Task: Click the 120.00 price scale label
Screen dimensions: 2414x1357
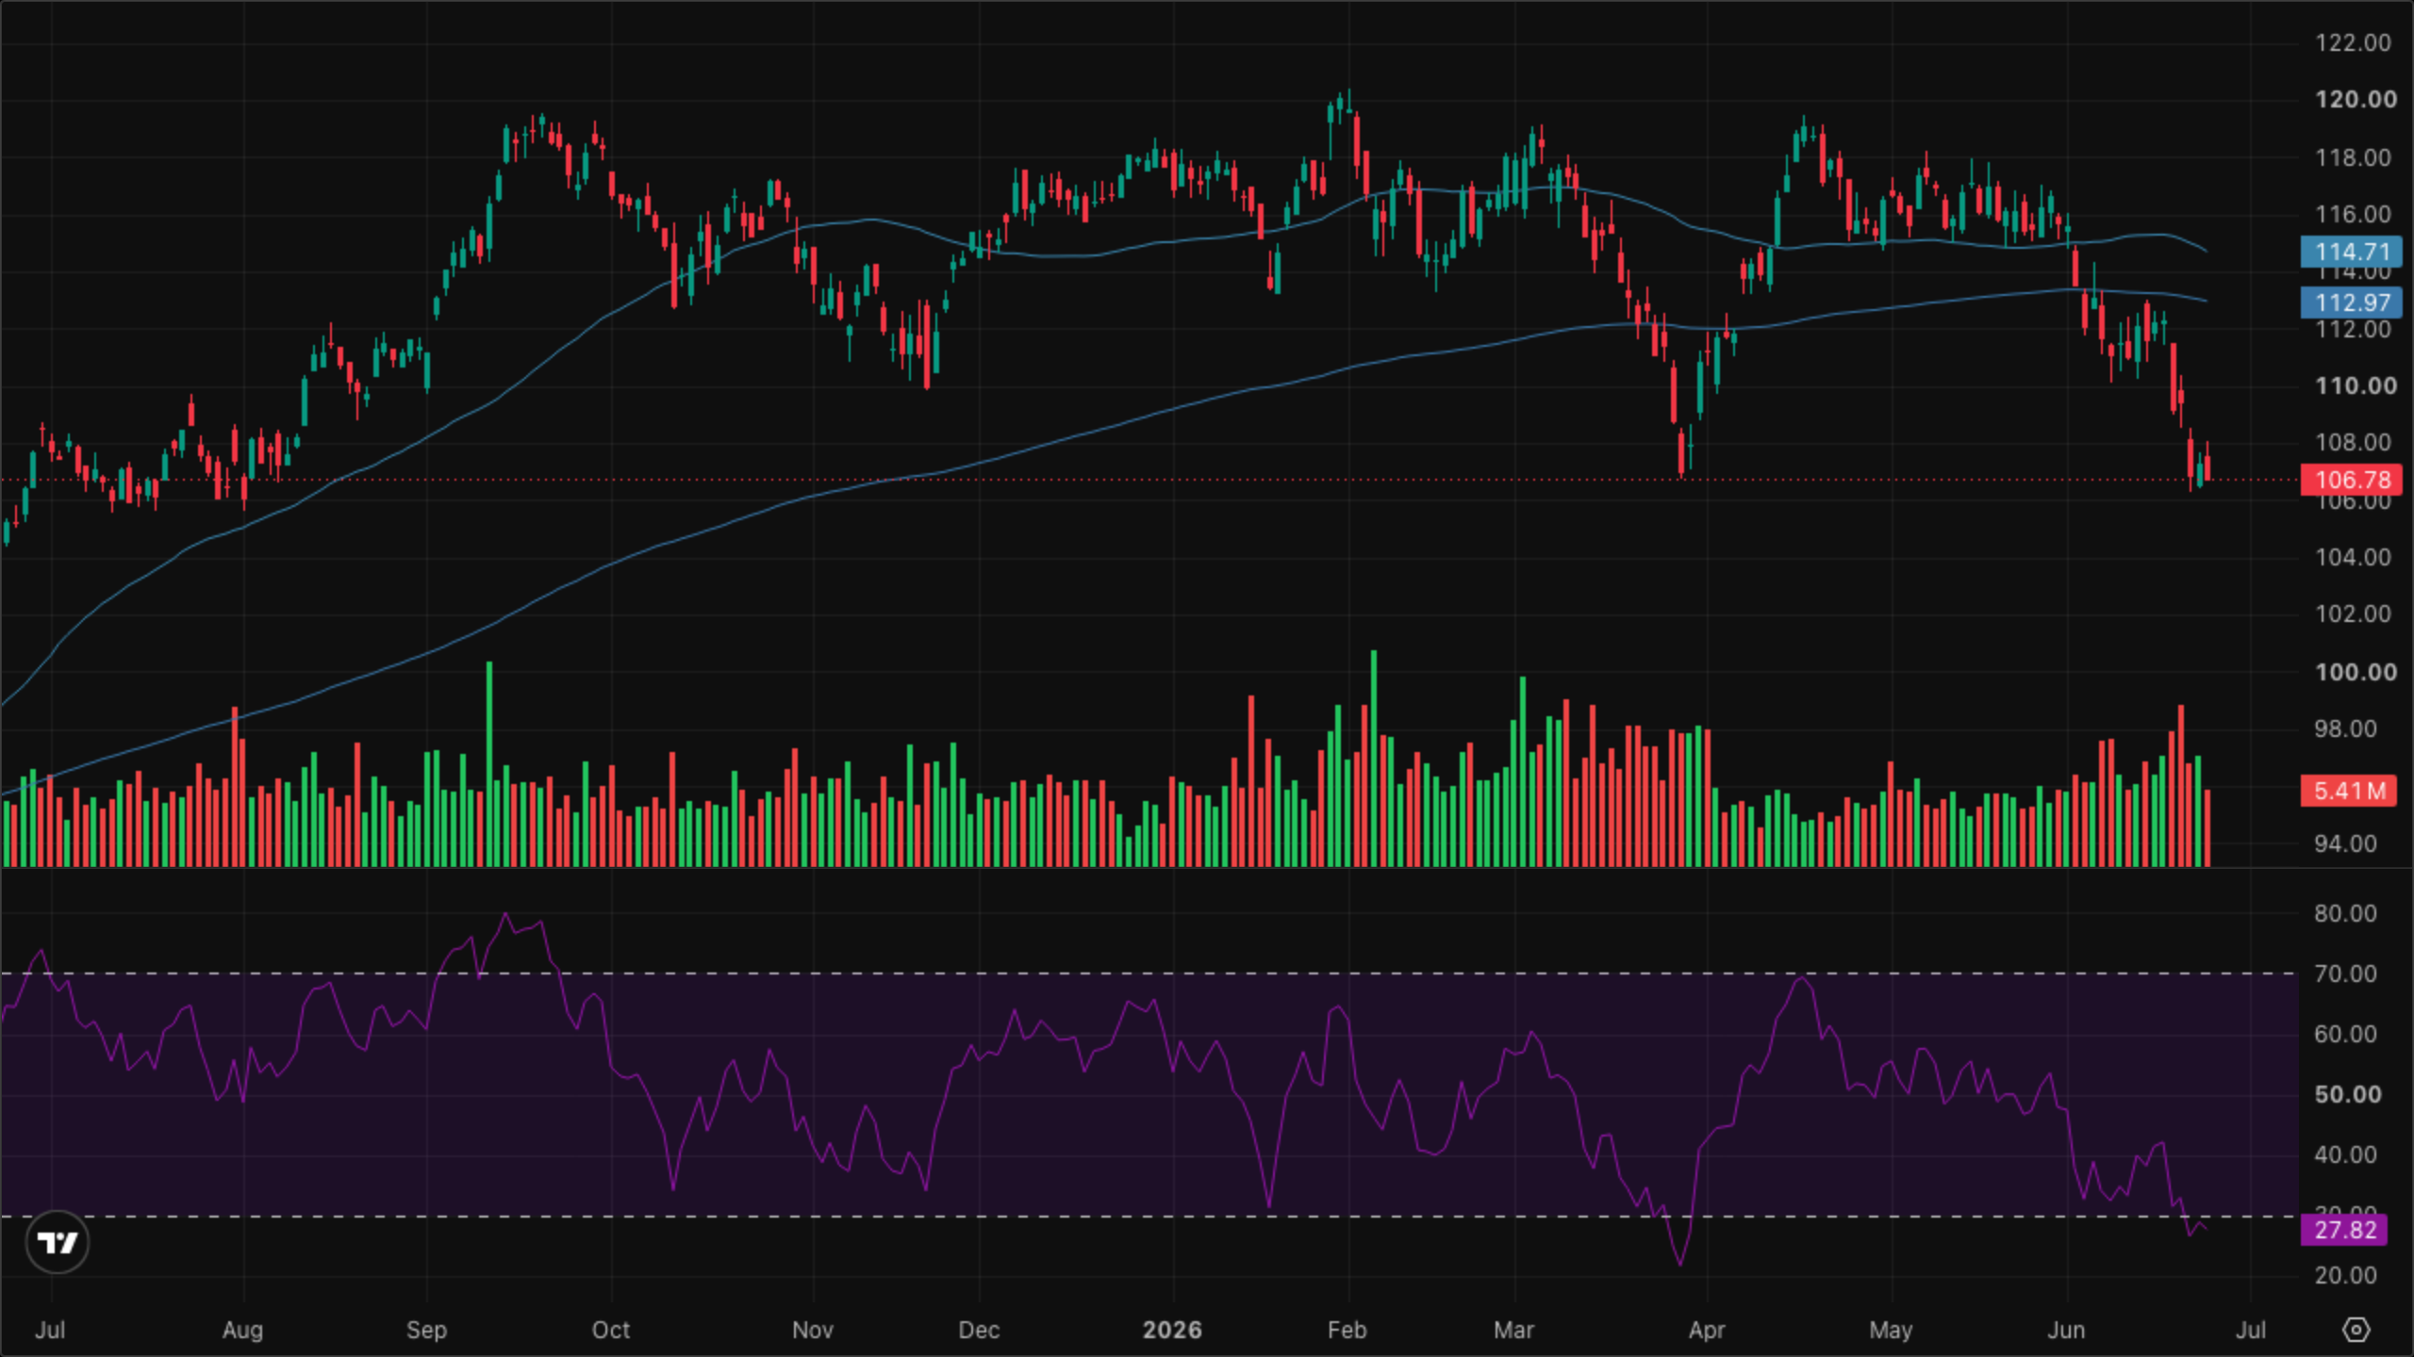Action: pyautogui.click(x=2356, y=100)
